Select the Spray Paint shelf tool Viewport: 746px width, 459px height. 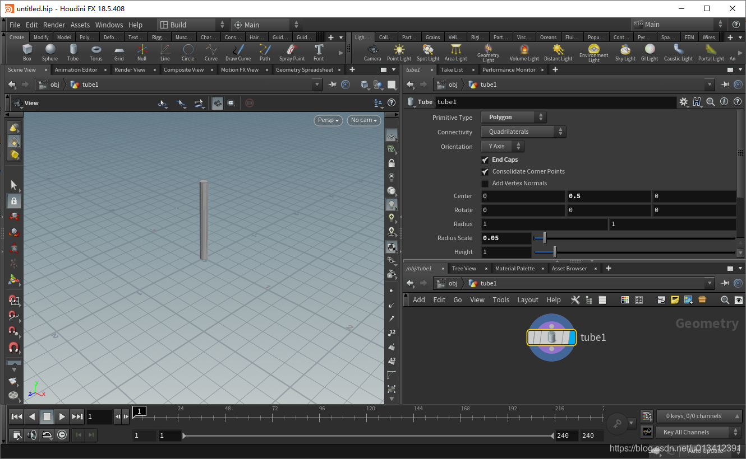click(292, 53)
